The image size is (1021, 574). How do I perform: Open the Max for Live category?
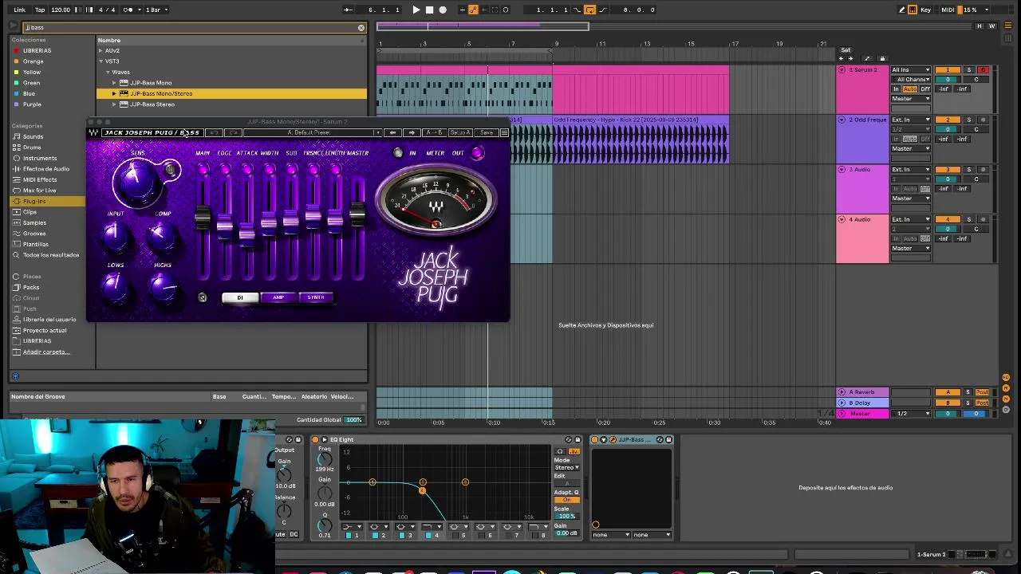pyautogui.click(x=39, y=191)
